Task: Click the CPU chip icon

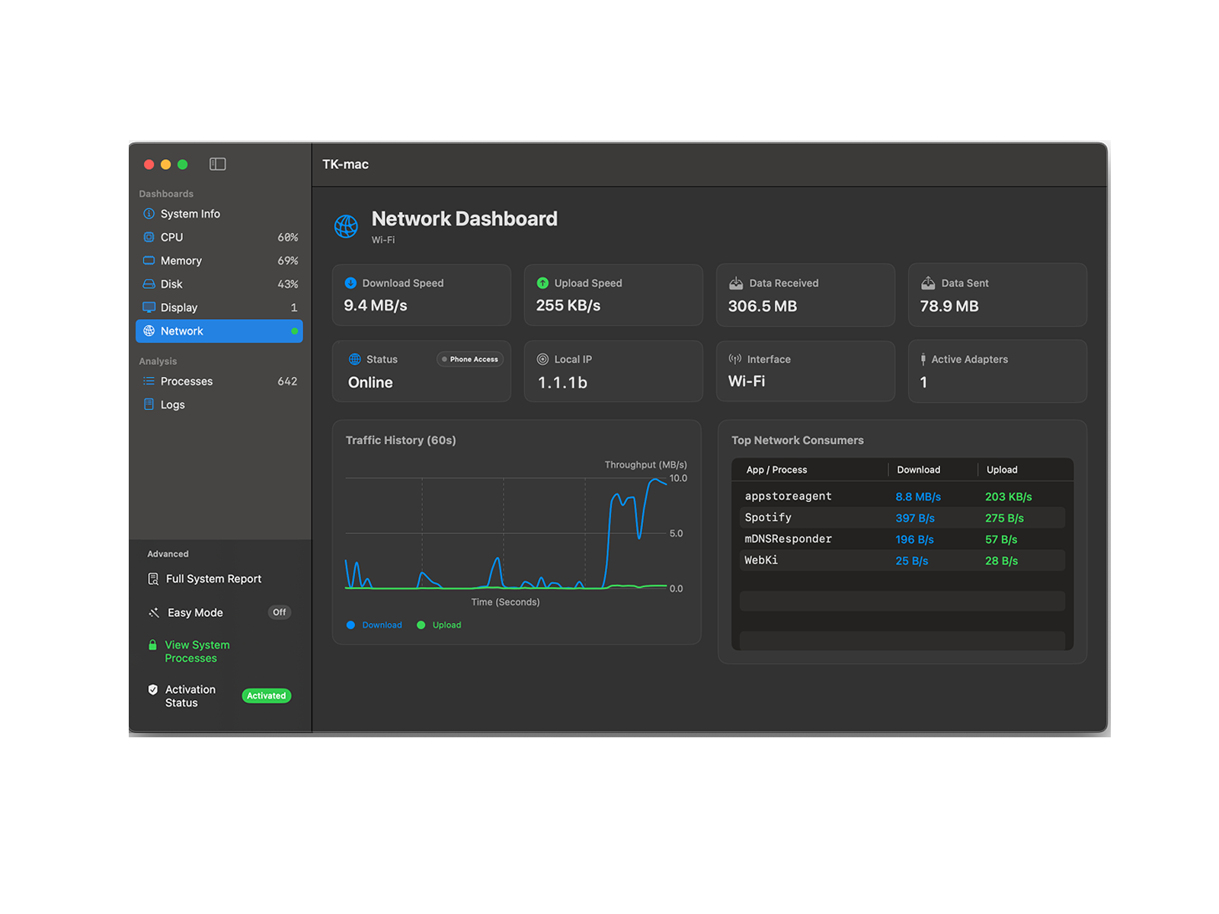Action: 149,237
